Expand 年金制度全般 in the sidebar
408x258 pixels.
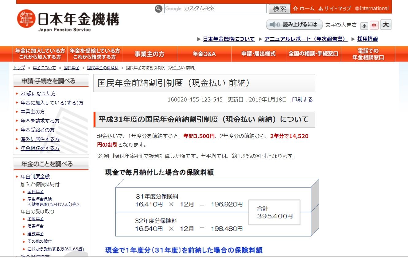[35, 177]
